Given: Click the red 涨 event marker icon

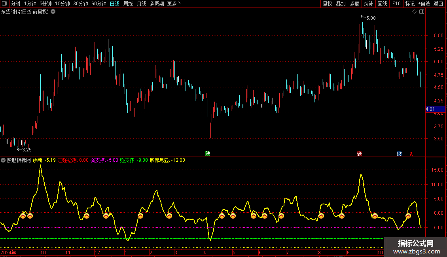Looking at the screenshot, I should [359, 153].
